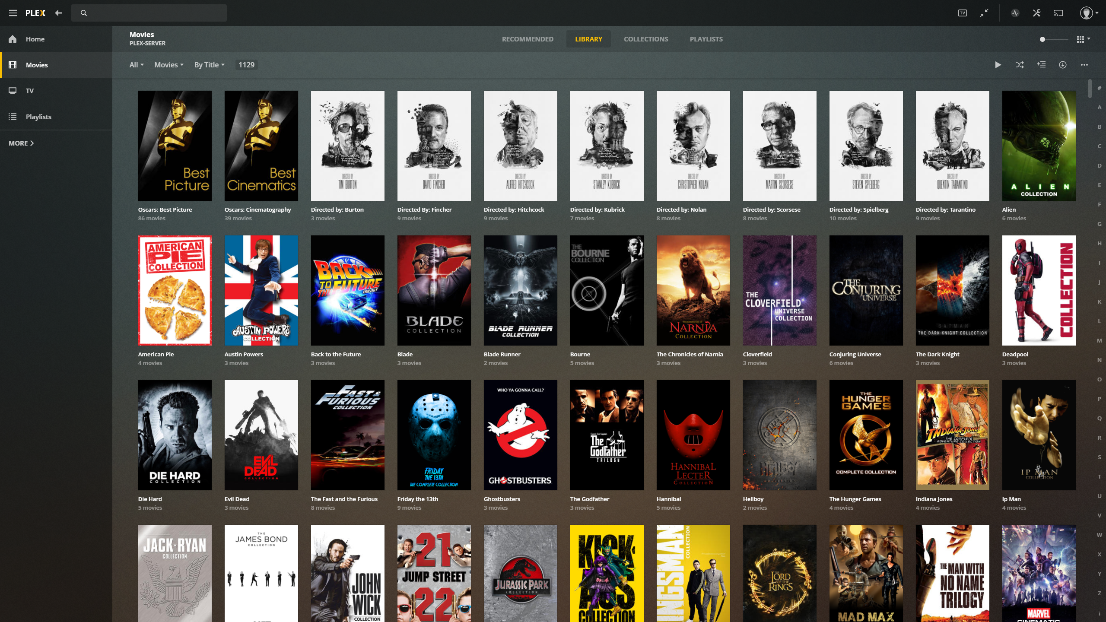1106x622 pixels.
Task: Click the exit fullscreen arrows icon
Action: click(984, 13)
